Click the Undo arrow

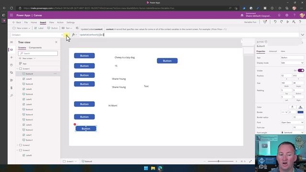coord(275,22)
